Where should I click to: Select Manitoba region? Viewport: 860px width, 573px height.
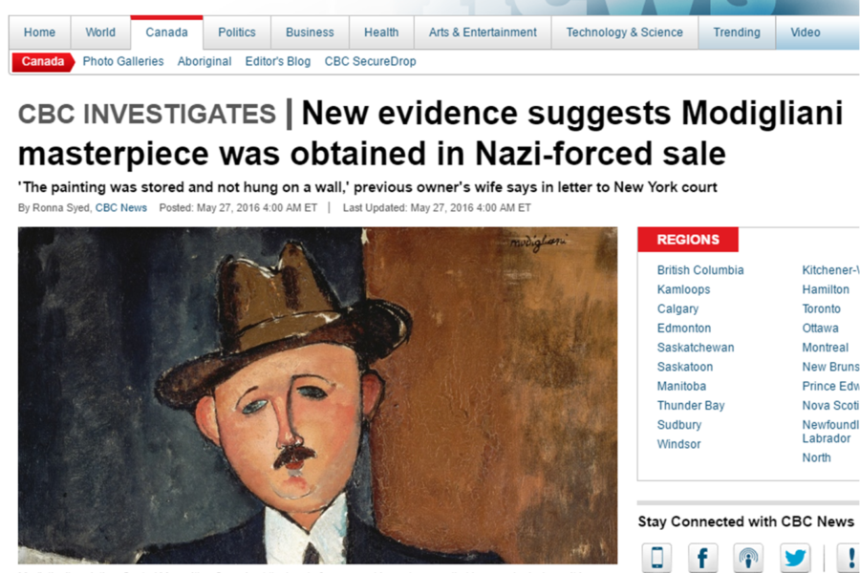pos(681,386)
